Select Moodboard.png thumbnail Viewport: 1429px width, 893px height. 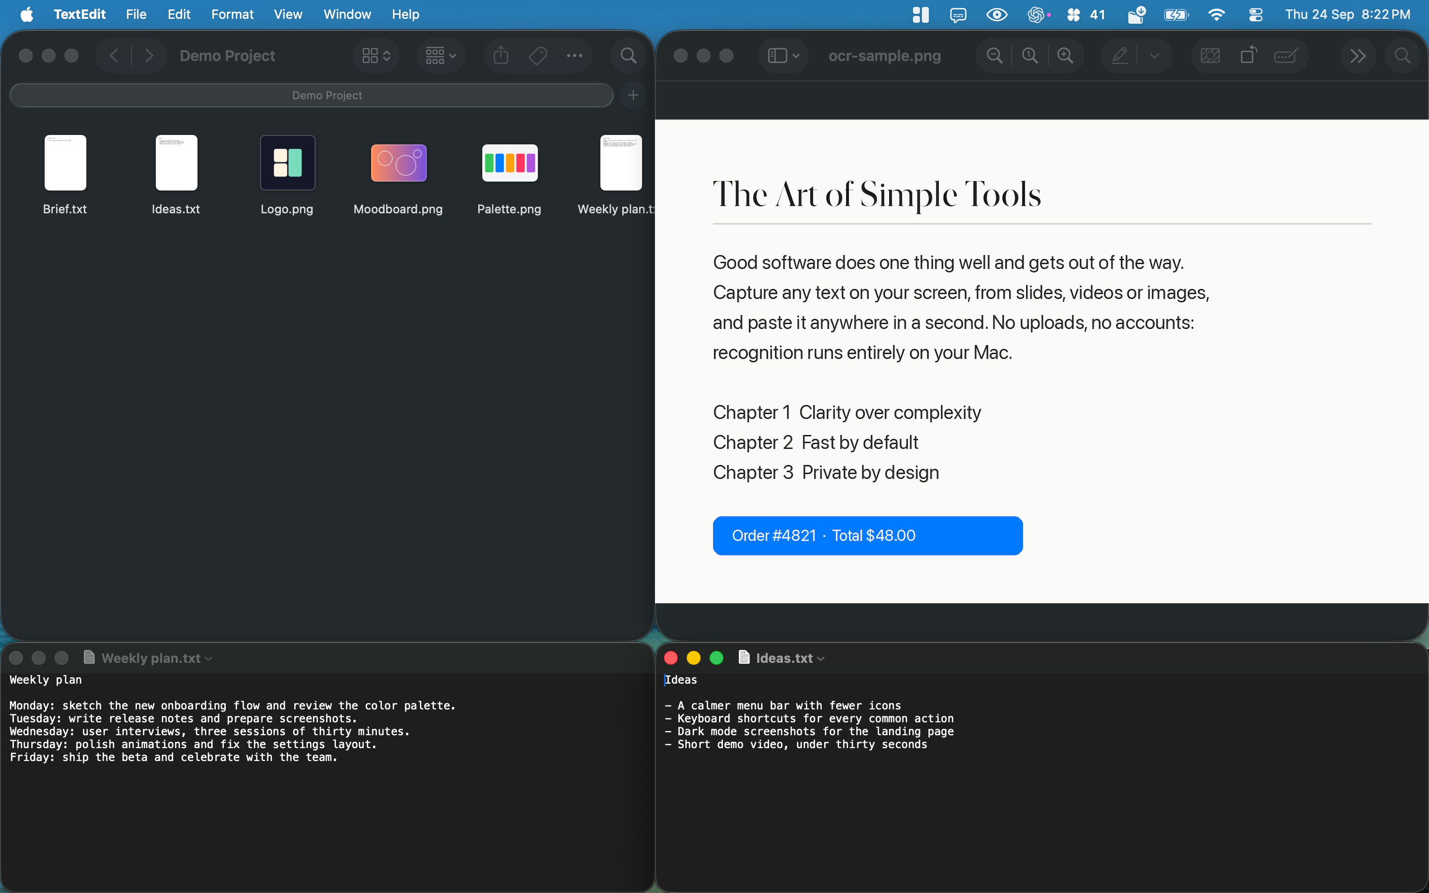(x=398, y=162)
